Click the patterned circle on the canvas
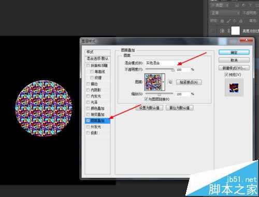The height and width of the screenshot is (197, 259). (x=44, y=108)
